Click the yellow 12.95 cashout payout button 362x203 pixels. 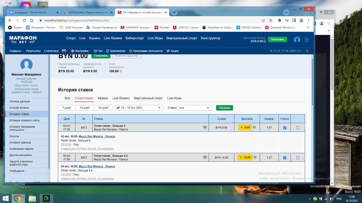pos(245,157)
